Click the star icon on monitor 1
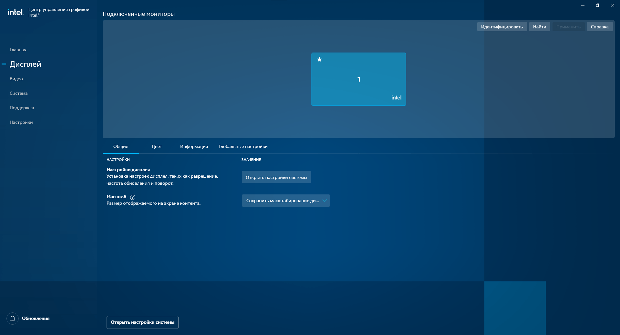This screenshot has width=620, height=335. tap(319, 59)
